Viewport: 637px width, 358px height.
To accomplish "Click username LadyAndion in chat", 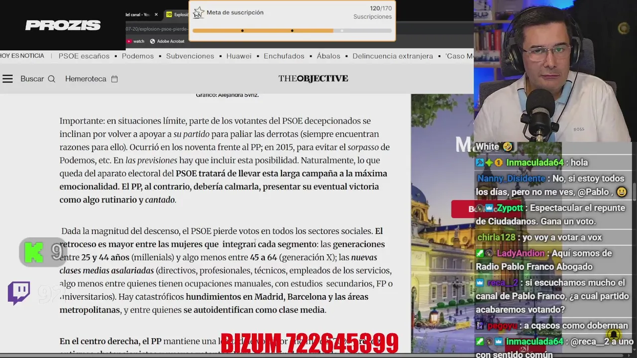I will point(521,253).
